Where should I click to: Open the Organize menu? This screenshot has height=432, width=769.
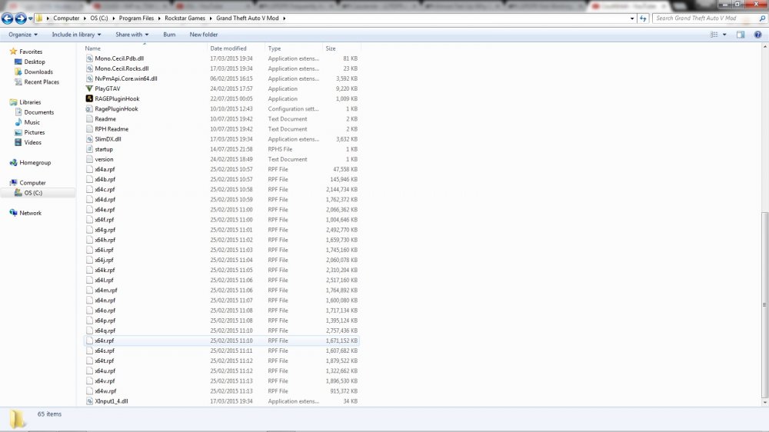(22, 35)
